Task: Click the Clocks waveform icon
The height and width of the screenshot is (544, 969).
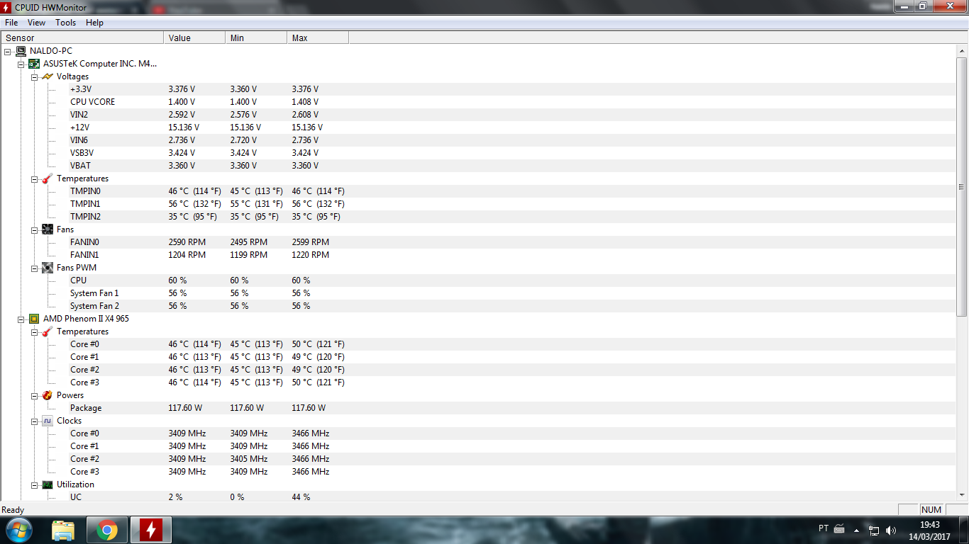Action: [48, 421]
